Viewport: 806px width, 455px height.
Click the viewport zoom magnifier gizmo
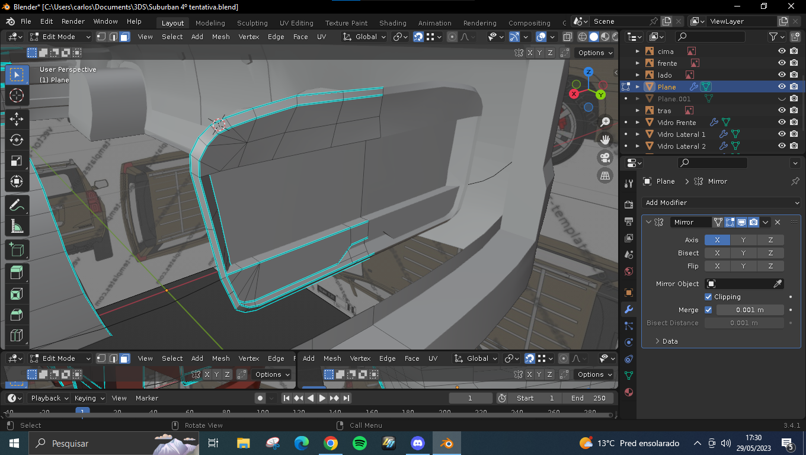pyautogui.click(x=605, y=122)
